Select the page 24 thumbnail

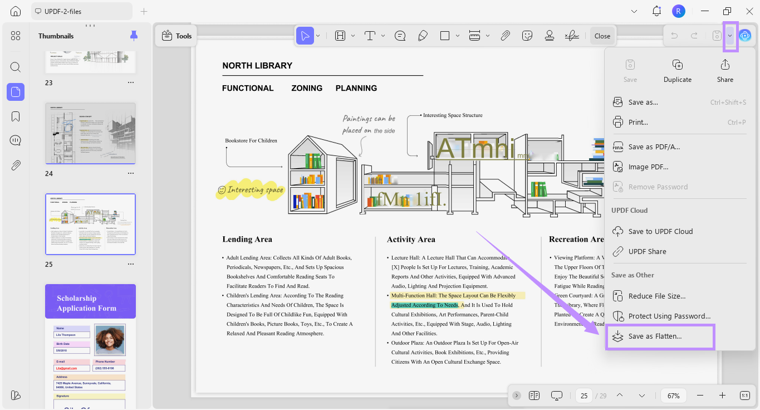click(x=90, y=134)
